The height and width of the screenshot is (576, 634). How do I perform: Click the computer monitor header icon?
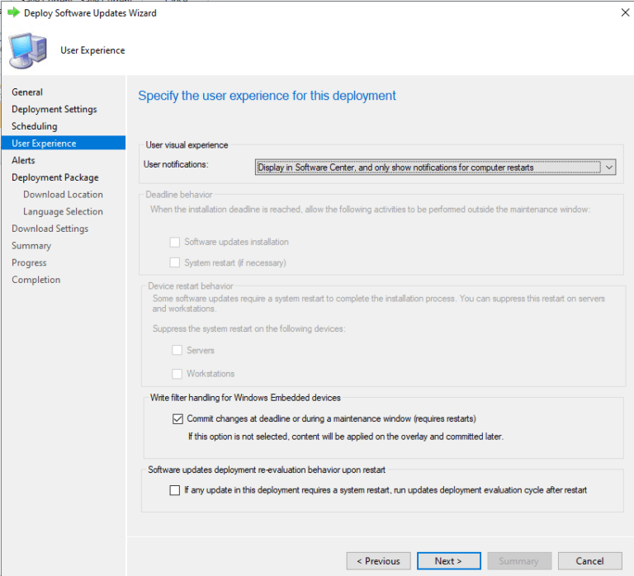tap(28, 50)
